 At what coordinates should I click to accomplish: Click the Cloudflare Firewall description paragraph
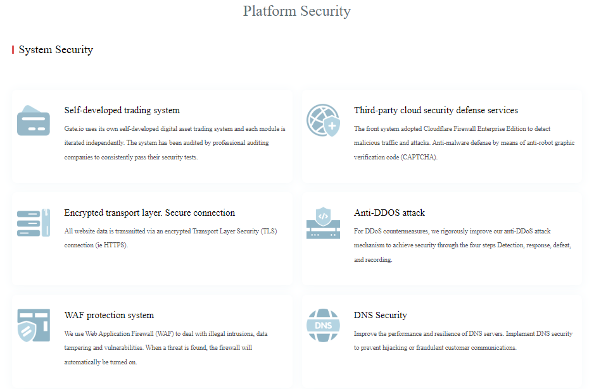[x=464, y=143]
